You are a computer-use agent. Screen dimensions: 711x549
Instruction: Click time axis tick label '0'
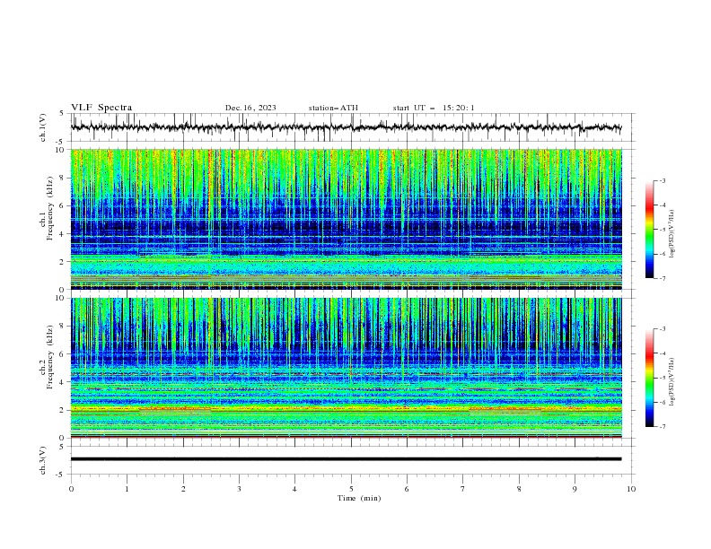(71, 489)
